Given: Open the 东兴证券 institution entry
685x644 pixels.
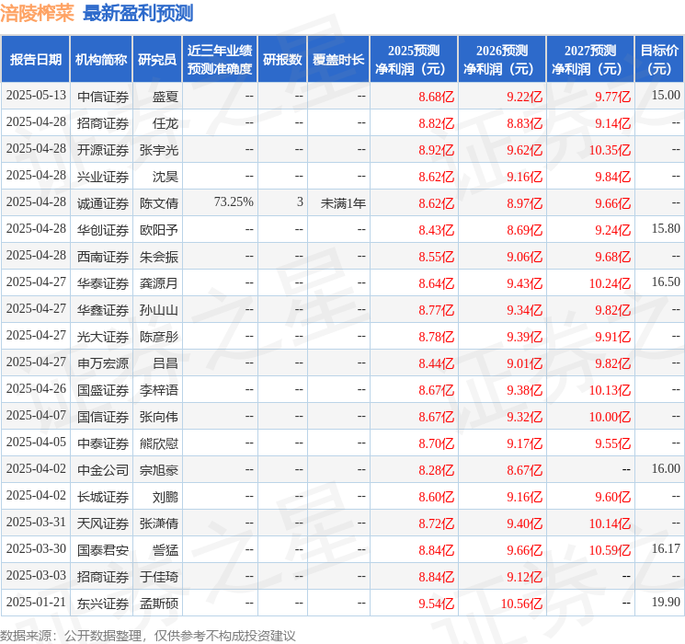Looking at the screenshot, I should point(102,604).
